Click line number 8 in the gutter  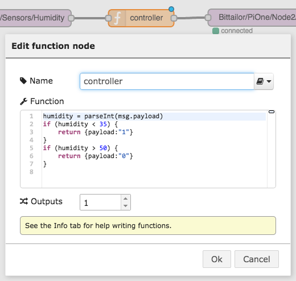pyautogui.click(x=31, y=172)
